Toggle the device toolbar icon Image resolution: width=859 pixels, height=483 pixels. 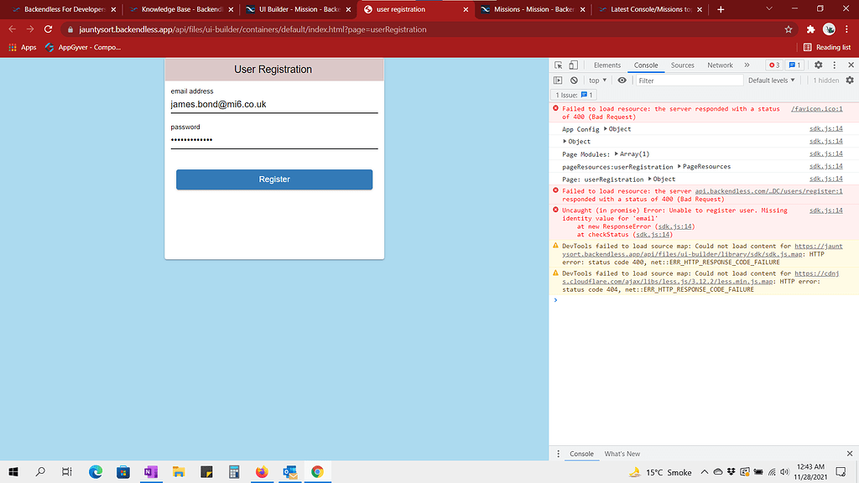(573, 65)
